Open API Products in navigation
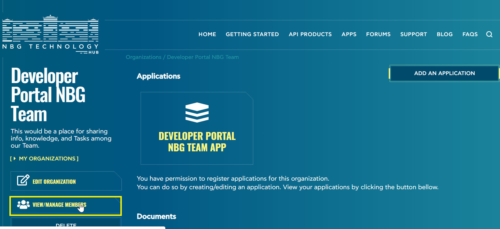Viewport: 500px width, 229px height. pos(310,34)
